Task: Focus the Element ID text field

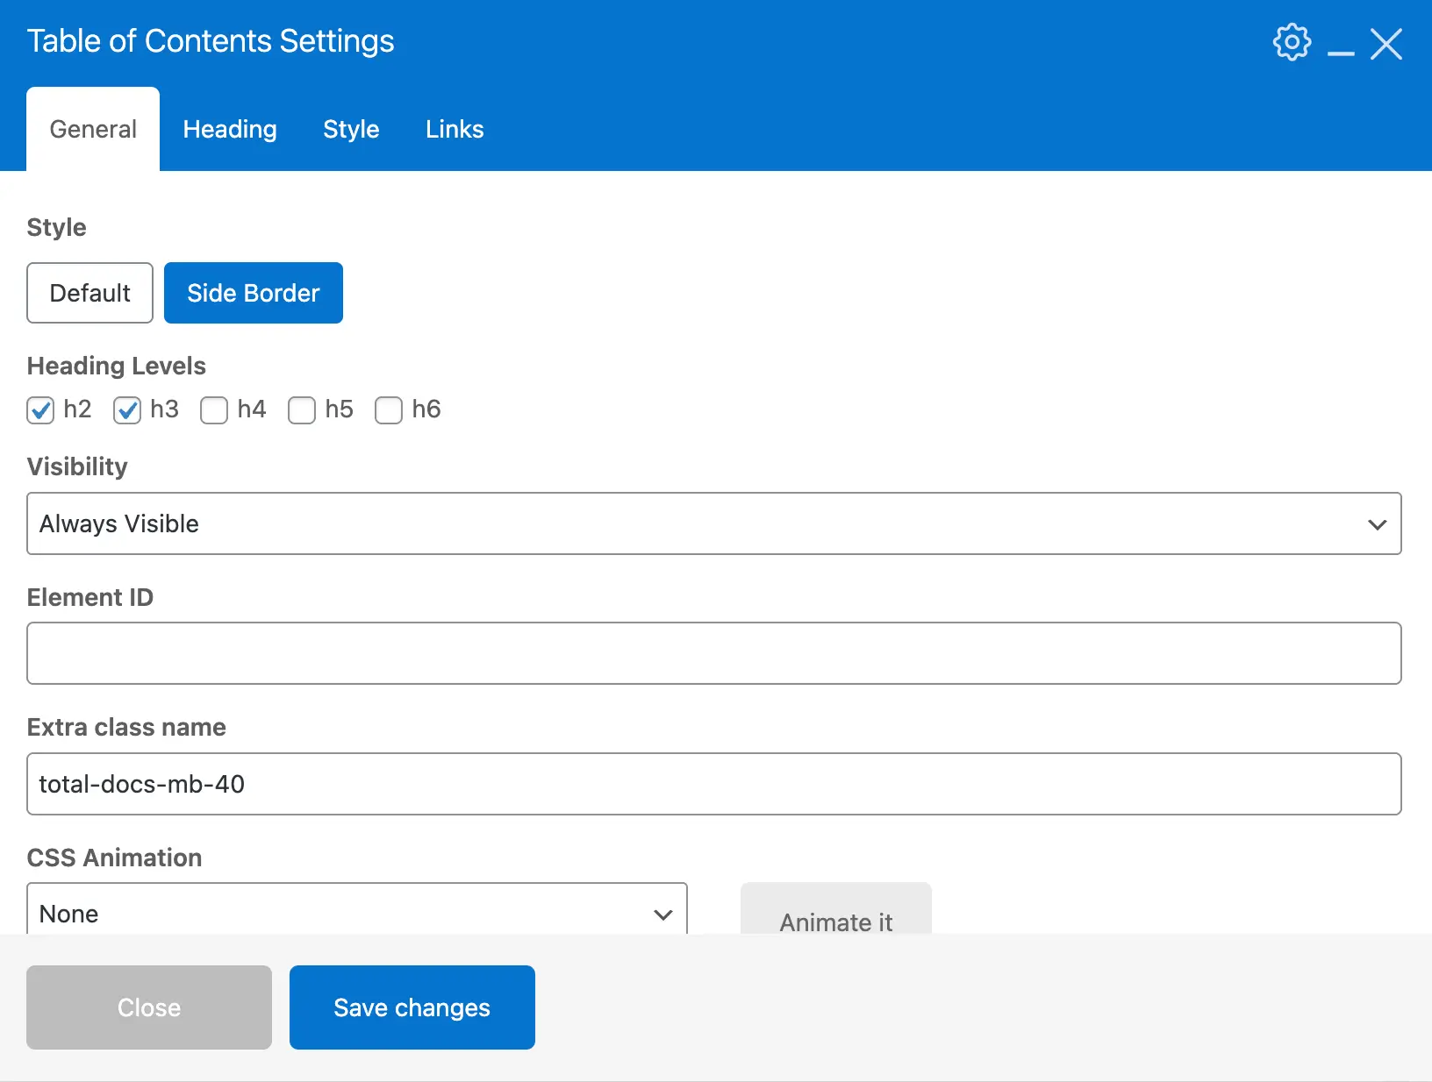Action: pos(713,653)
